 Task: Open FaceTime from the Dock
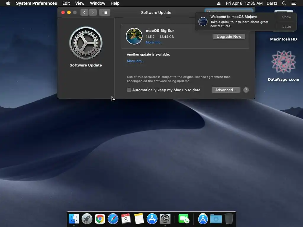point(184,219)
